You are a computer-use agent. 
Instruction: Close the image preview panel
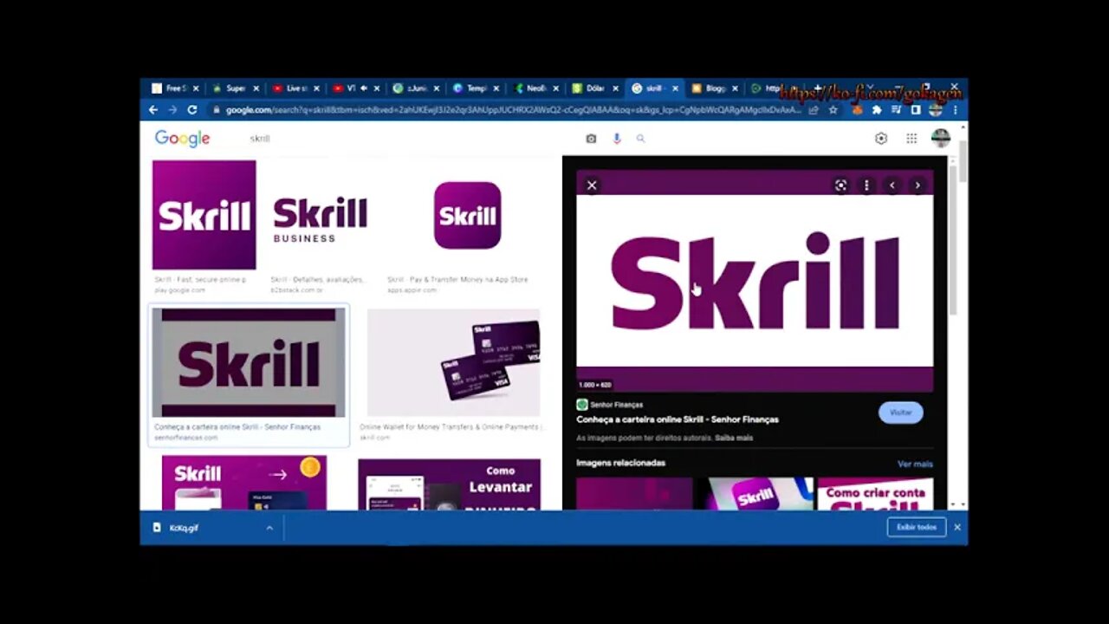point(592,185)
